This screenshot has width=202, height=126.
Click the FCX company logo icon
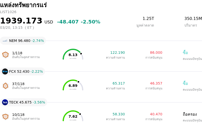click(5, 71)
